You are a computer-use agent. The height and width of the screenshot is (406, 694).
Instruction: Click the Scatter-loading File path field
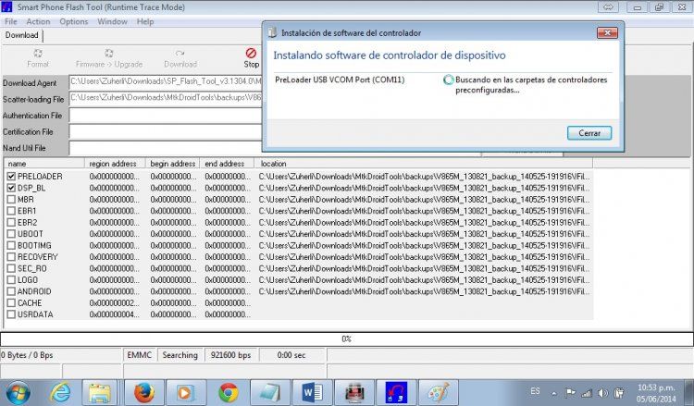pos(166,98)
